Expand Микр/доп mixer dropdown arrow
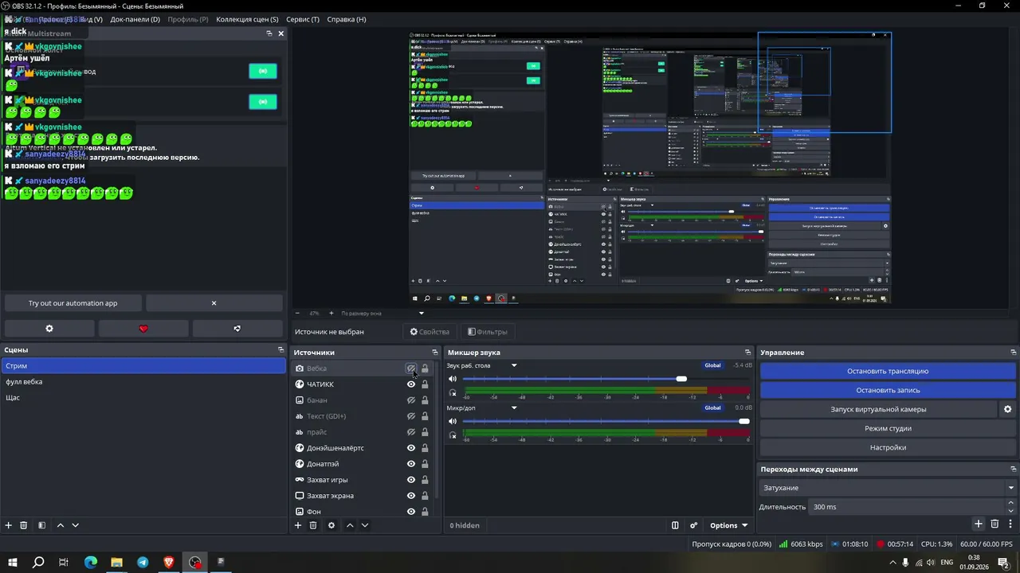 [514, 407]
